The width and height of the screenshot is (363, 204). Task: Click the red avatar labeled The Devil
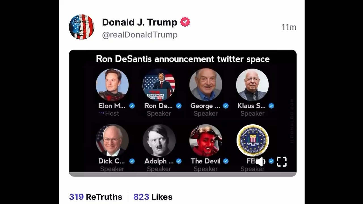click(206, 140)
